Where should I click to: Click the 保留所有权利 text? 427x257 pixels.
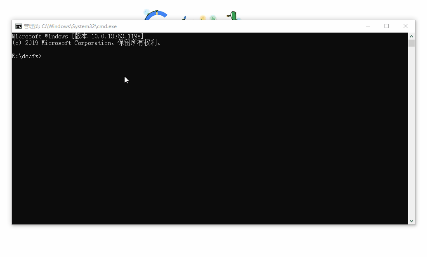click(x=139, y=43)
